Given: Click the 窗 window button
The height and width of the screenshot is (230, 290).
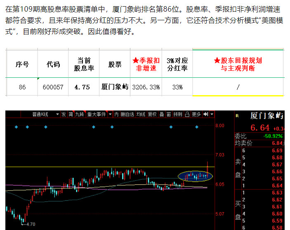Looking at the screenshot, I should [169, 115].
